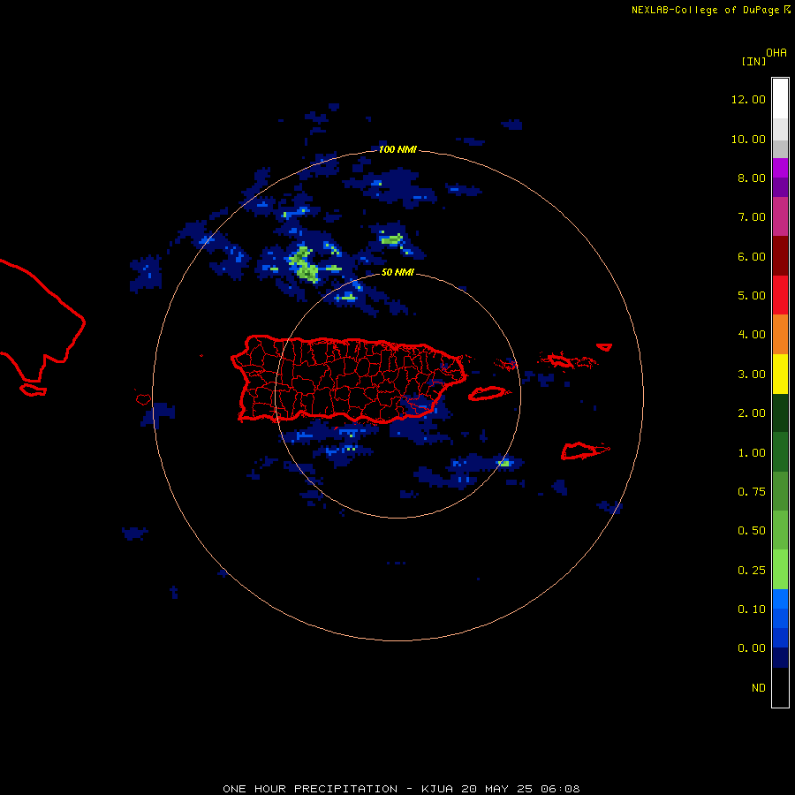Viewport: 795px width, 795px height.
Task: Click the St. Croix island outline in southeast
Action: coord(585,450)
